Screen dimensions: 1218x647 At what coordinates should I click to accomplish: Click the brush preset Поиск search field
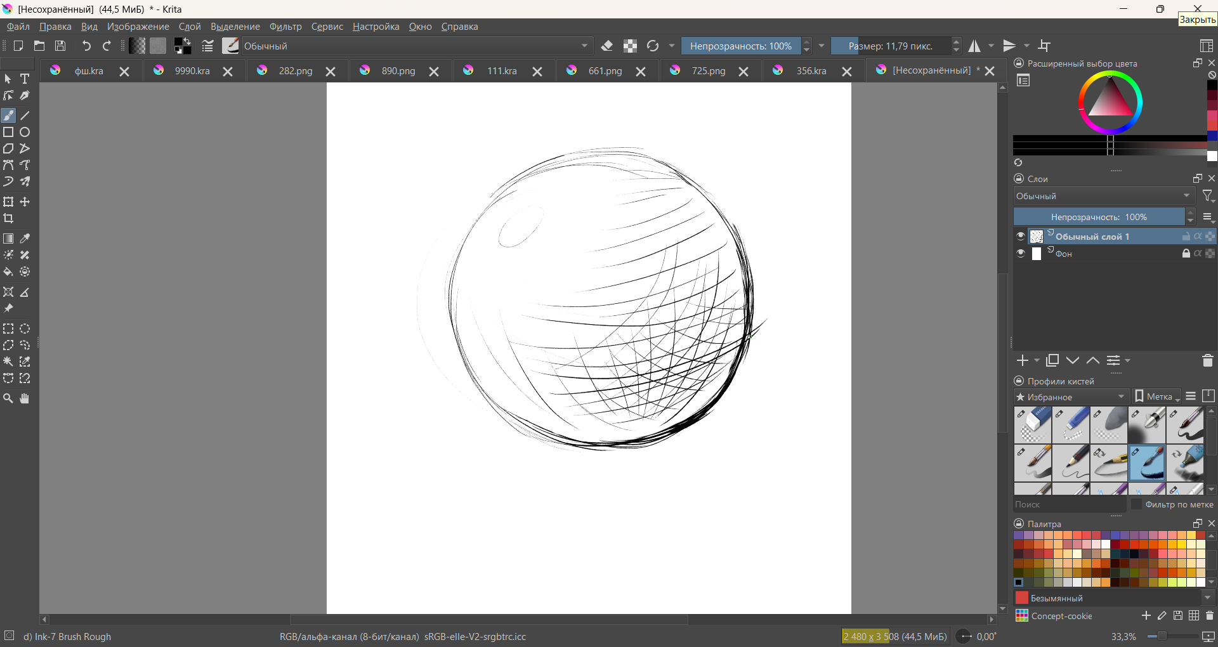(1069, 504)
